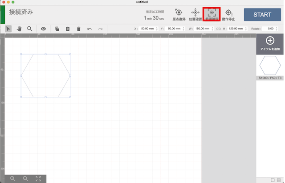Click the 位置確認 position check button
The width and height of the screenshot is (285, 183).
coord(195,14)
